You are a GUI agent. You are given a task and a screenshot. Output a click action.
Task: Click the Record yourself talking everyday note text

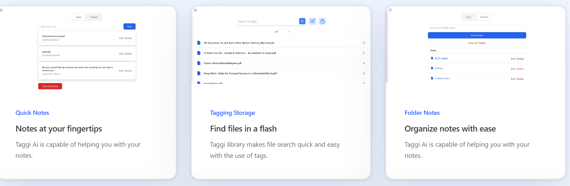coord(77,69)
